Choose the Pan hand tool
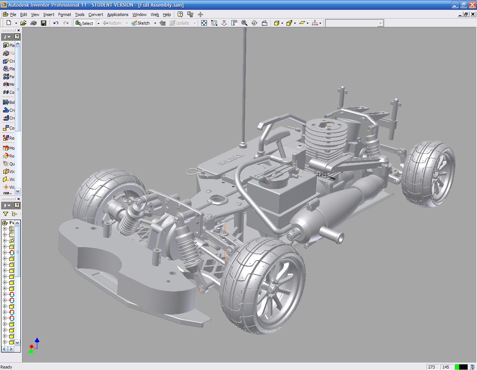477x370 pixels. pyautogui.click(x=234, y=23)
